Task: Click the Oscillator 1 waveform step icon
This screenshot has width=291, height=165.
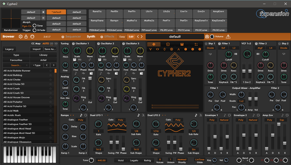Action: (90, 60)
